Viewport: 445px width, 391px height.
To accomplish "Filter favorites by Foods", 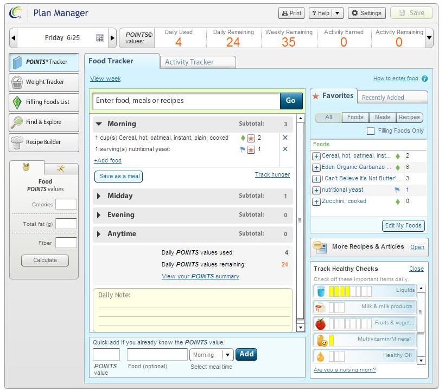I will click(x=355, y=117).
